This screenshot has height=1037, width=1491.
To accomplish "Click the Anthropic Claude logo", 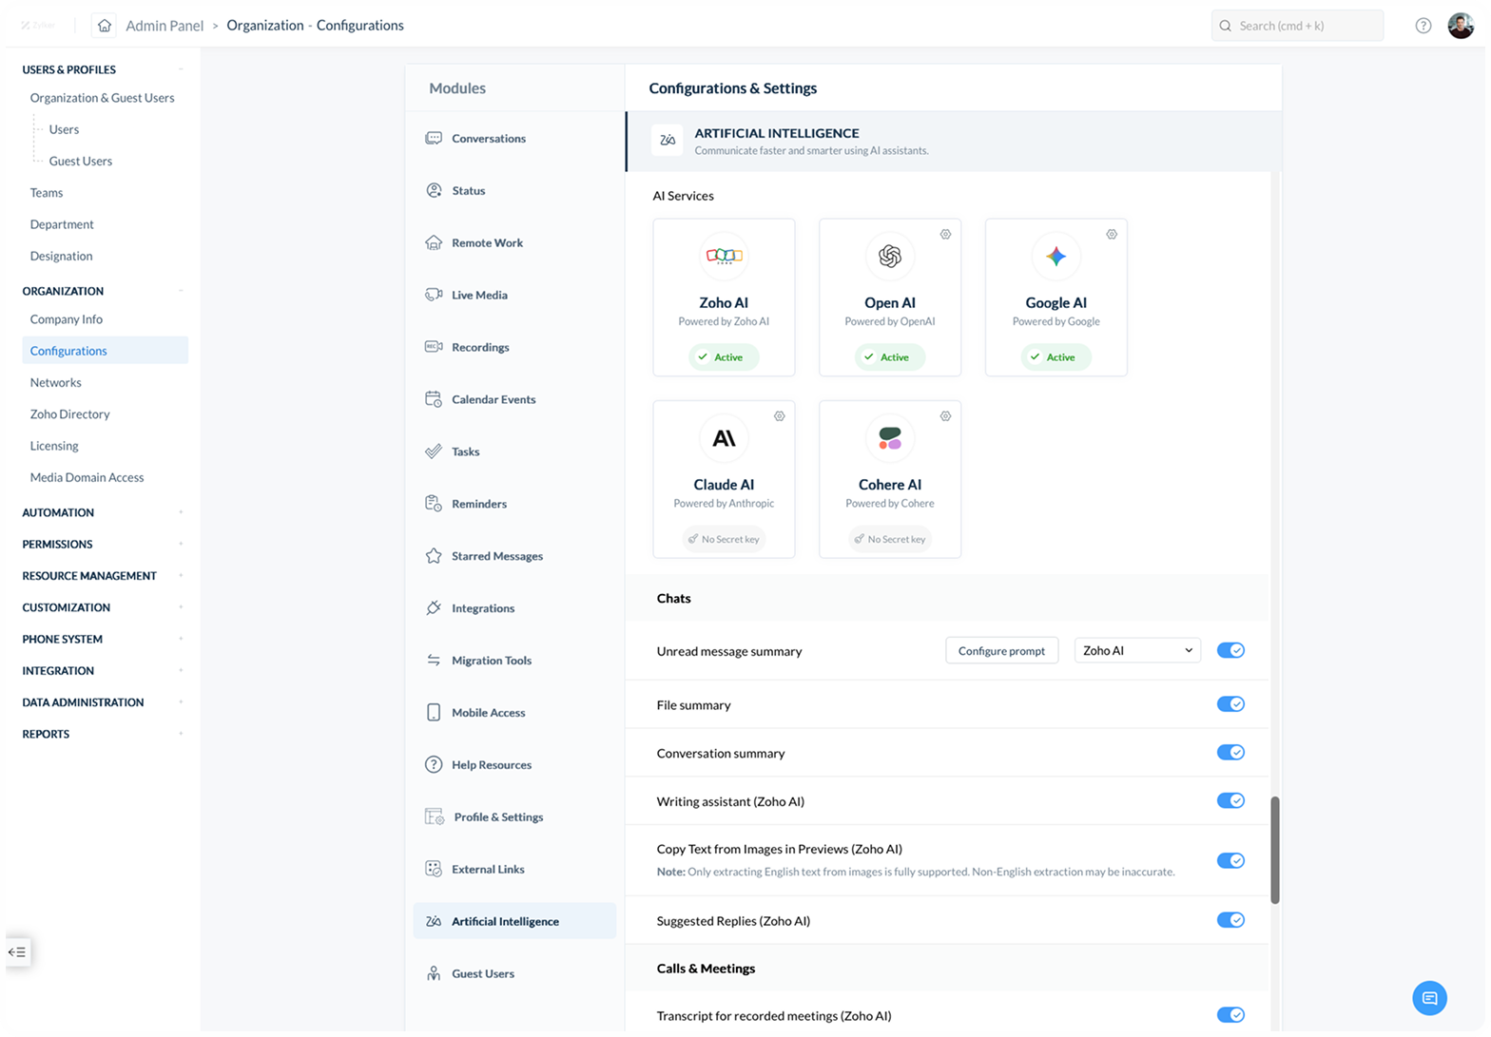I will (x=724, y=438).
